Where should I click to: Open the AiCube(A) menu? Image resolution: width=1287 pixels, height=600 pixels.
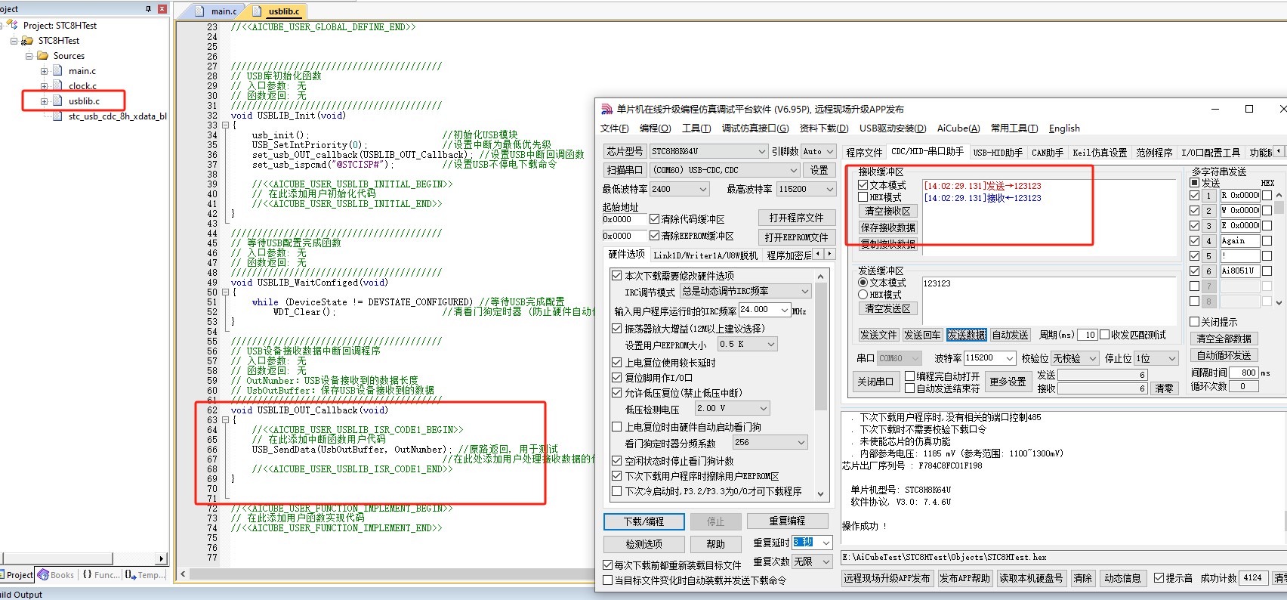tap(958, 128)
